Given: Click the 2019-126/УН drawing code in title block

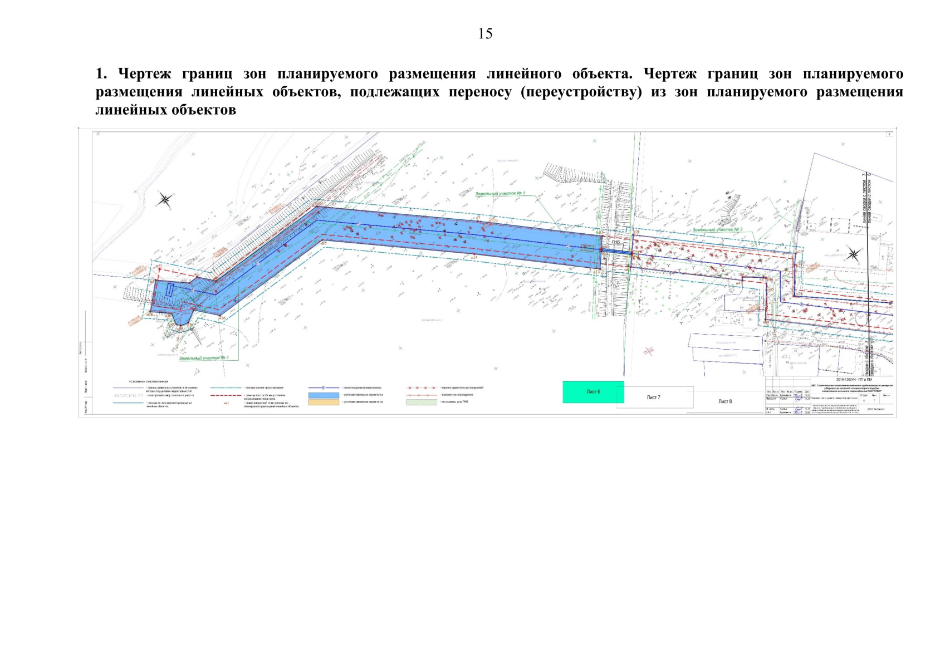Looking at the screenshot, I should point(854,380).
